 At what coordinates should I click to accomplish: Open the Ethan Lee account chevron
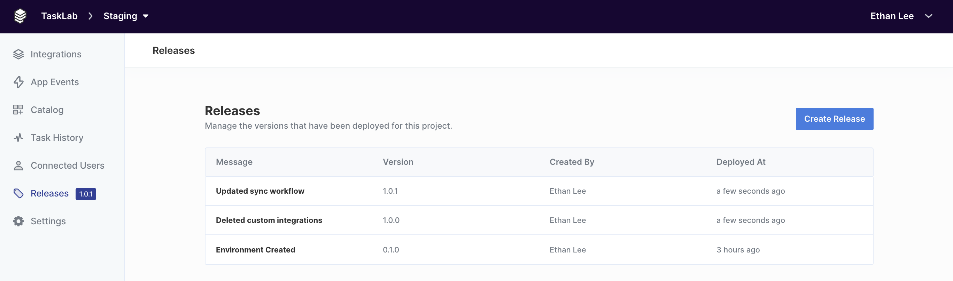pos(928,16)
